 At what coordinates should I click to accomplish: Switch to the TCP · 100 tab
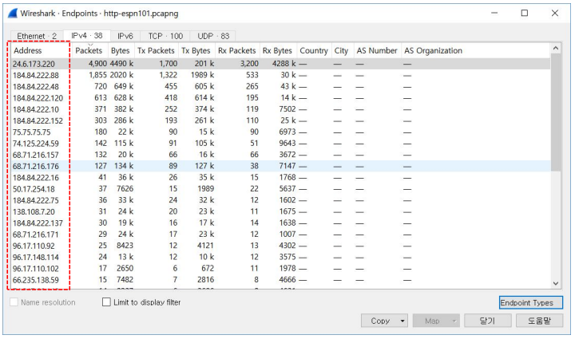(165, 36)
